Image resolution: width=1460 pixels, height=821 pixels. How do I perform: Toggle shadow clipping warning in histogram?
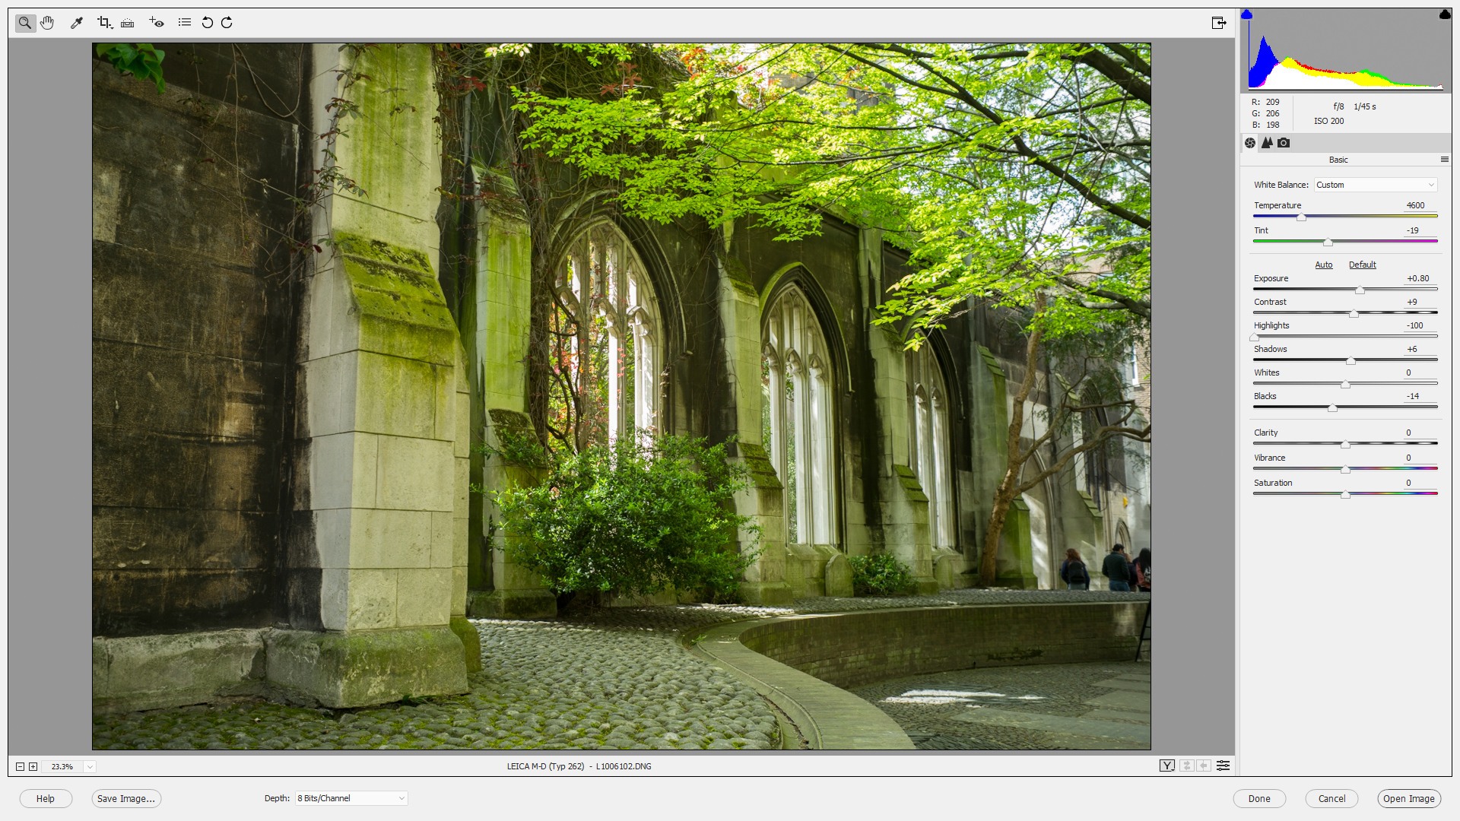click(1246, 14)
